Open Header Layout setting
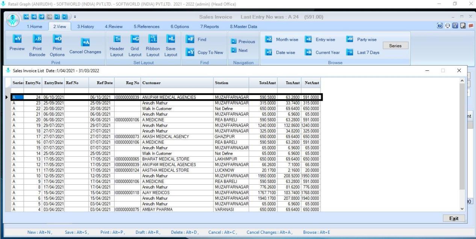476x239 pixels. pos(116,39)
